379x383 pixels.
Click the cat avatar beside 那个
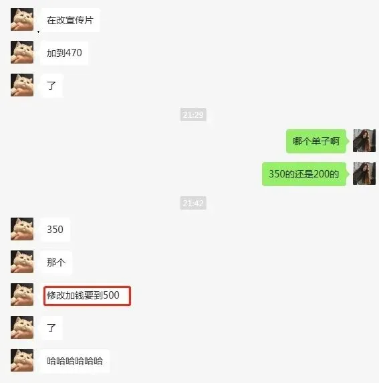[22, 262]
